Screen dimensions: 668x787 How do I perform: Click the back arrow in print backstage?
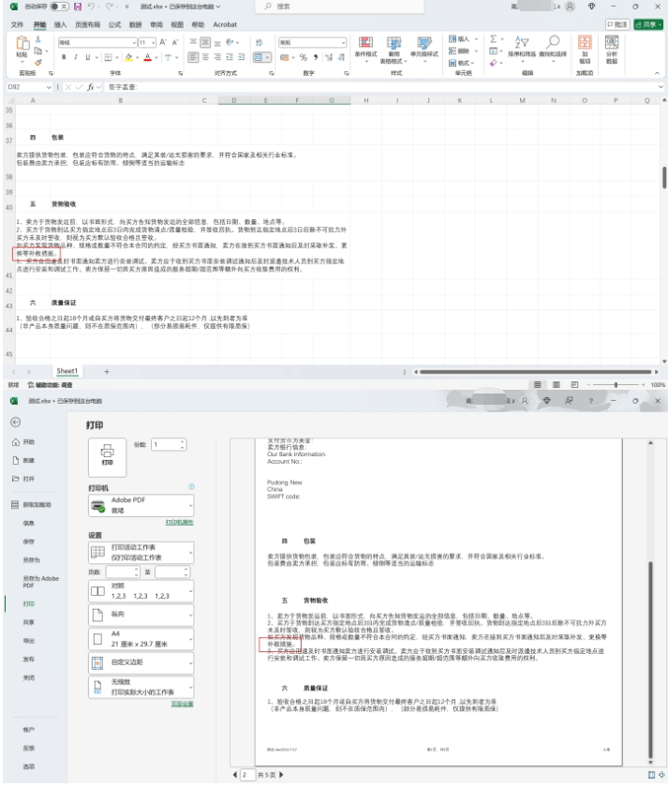pos(16,423)
